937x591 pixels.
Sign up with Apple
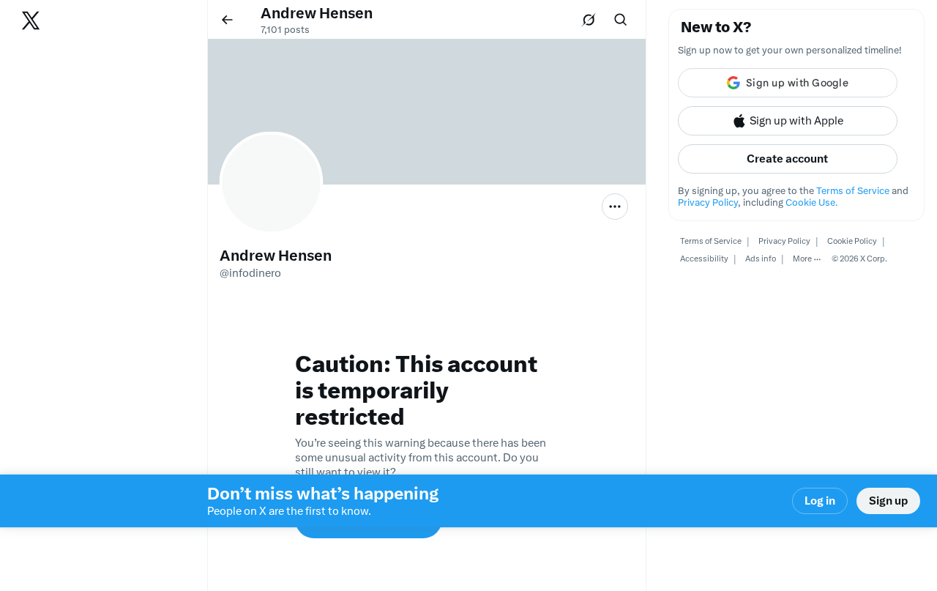point(788,121)
